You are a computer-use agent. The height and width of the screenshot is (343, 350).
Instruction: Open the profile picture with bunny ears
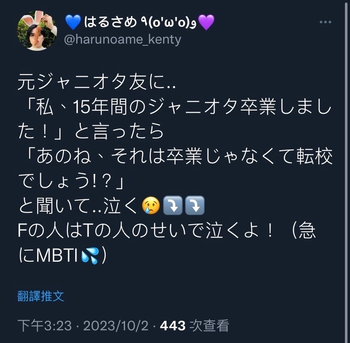click(37, 30)
